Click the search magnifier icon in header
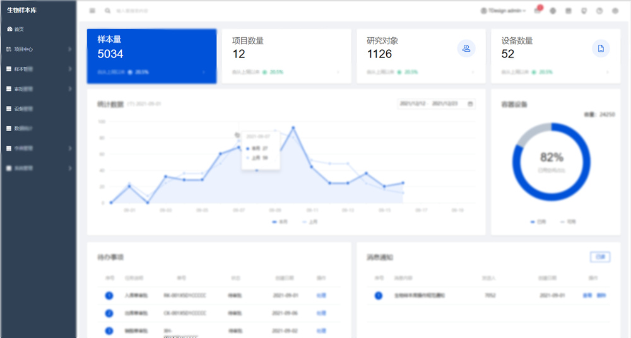Image resolution: width=631 pixels, height=338 pixels. [x=108, y=11]
